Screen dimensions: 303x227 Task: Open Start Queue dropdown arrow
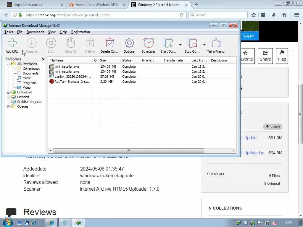point(180,45)
